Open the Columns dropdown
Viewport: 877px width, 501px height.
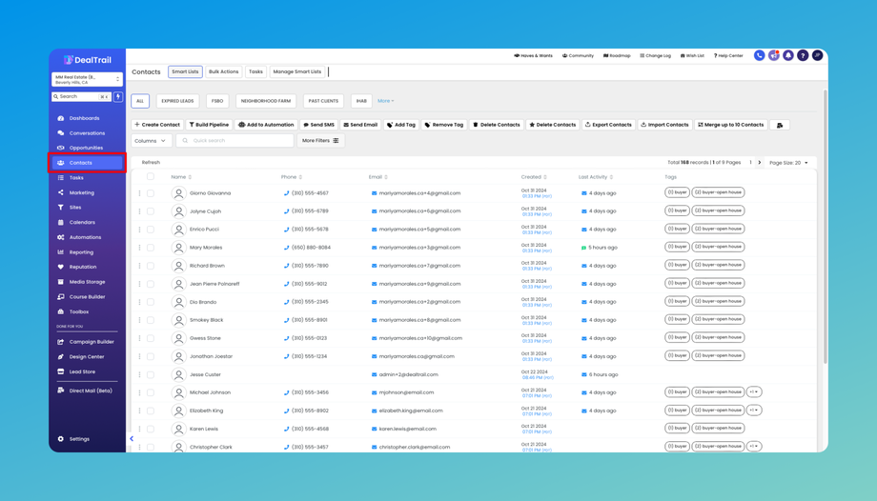point(151,141)
